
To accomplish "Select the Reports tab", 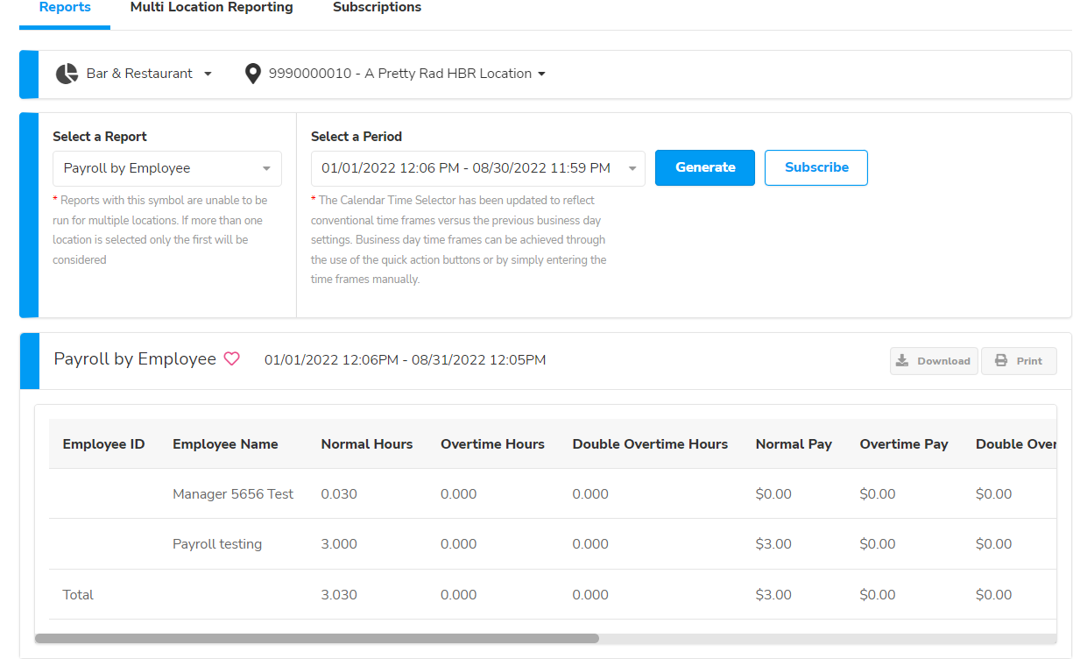I will coord(64,7).
